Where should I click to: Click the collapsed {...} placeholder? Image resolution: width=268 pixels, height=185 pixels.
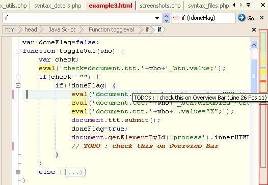point(75,172)
